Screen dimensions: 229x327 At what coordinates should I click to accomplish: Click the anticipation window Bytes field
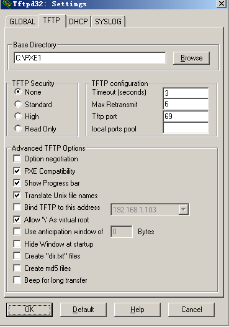pos(122,232)
